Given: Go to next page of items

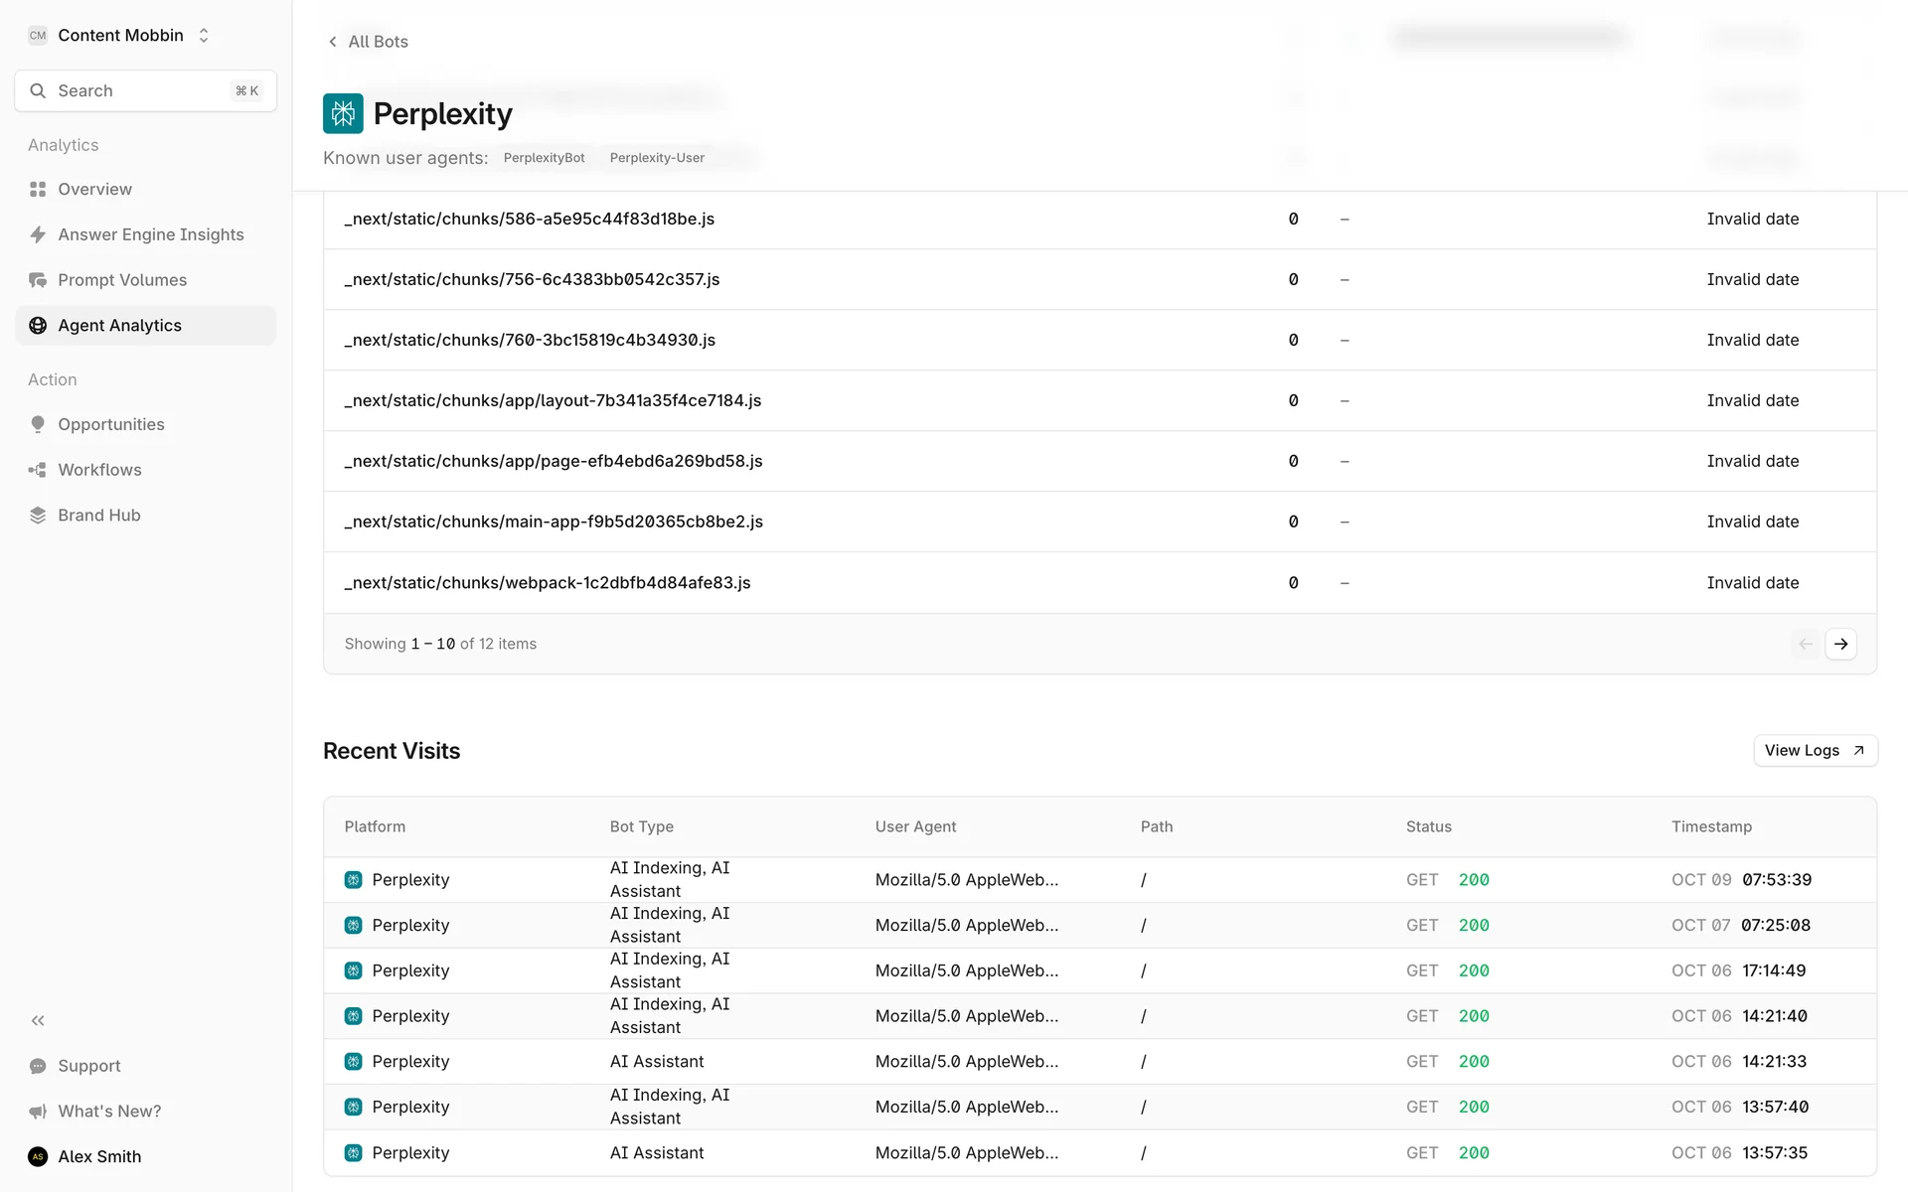Looking at the screenshot, I should coord(1840,644).
